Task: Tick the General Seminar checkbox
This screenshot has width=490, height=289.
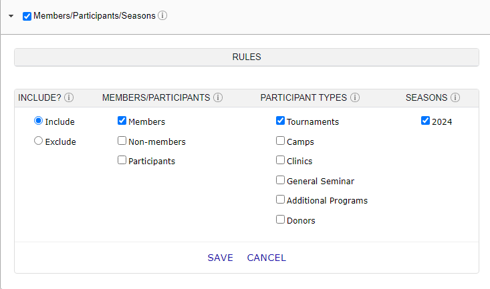Action: pos(280,180)
